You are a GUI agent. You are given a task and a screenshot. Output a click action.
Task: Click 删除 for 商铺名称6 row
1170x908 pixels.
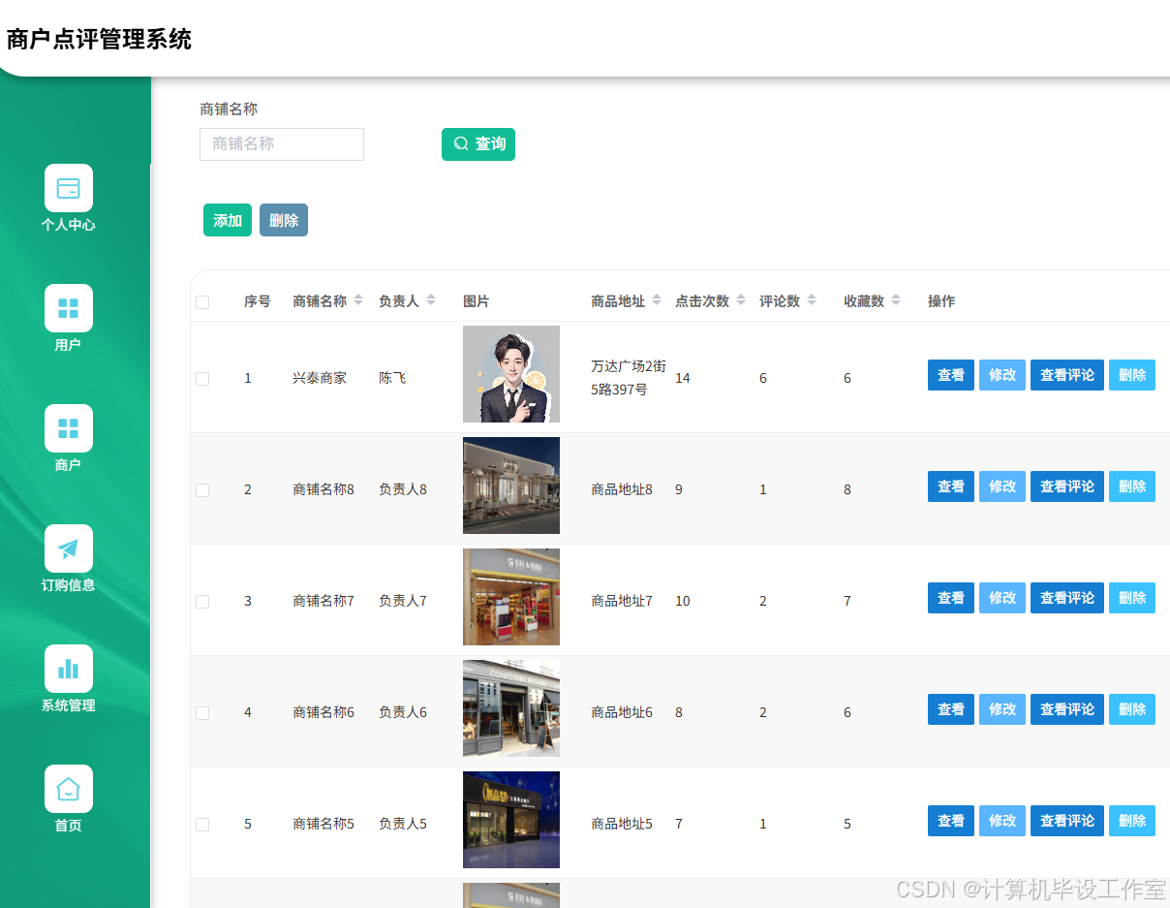[1132, 709]
